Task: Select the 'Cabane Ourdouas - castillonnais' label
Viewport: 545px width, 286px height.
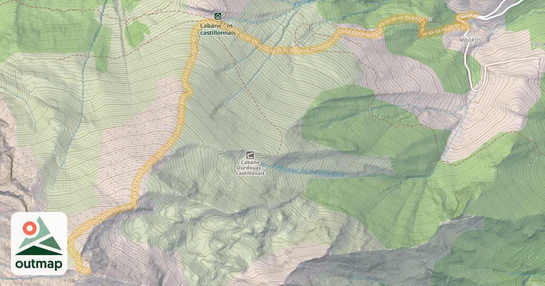Action: point(250,168)
